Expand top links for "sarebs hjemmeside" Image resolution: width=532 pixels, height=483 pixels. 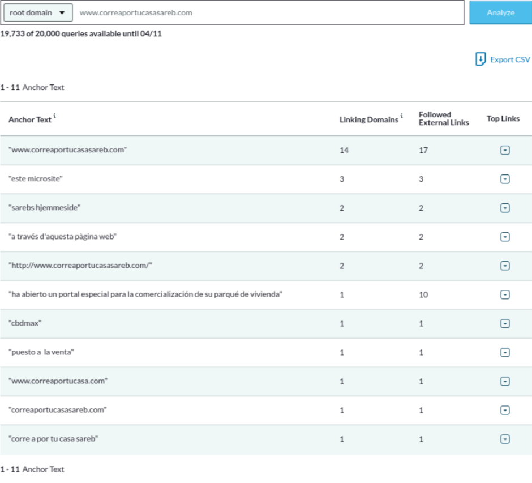(505, 208)
